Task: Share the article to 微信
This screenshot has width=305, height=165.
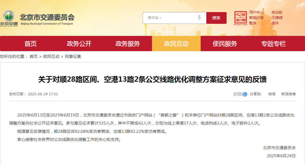Action: point(272,94)
